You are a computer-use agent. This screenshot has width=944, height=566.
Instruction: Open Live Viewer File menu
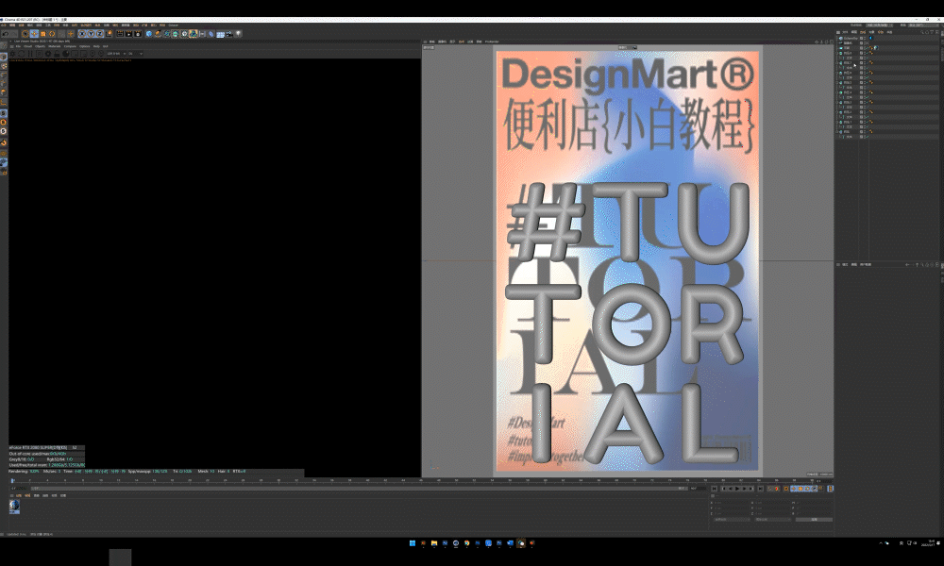(x=18, y=46)
